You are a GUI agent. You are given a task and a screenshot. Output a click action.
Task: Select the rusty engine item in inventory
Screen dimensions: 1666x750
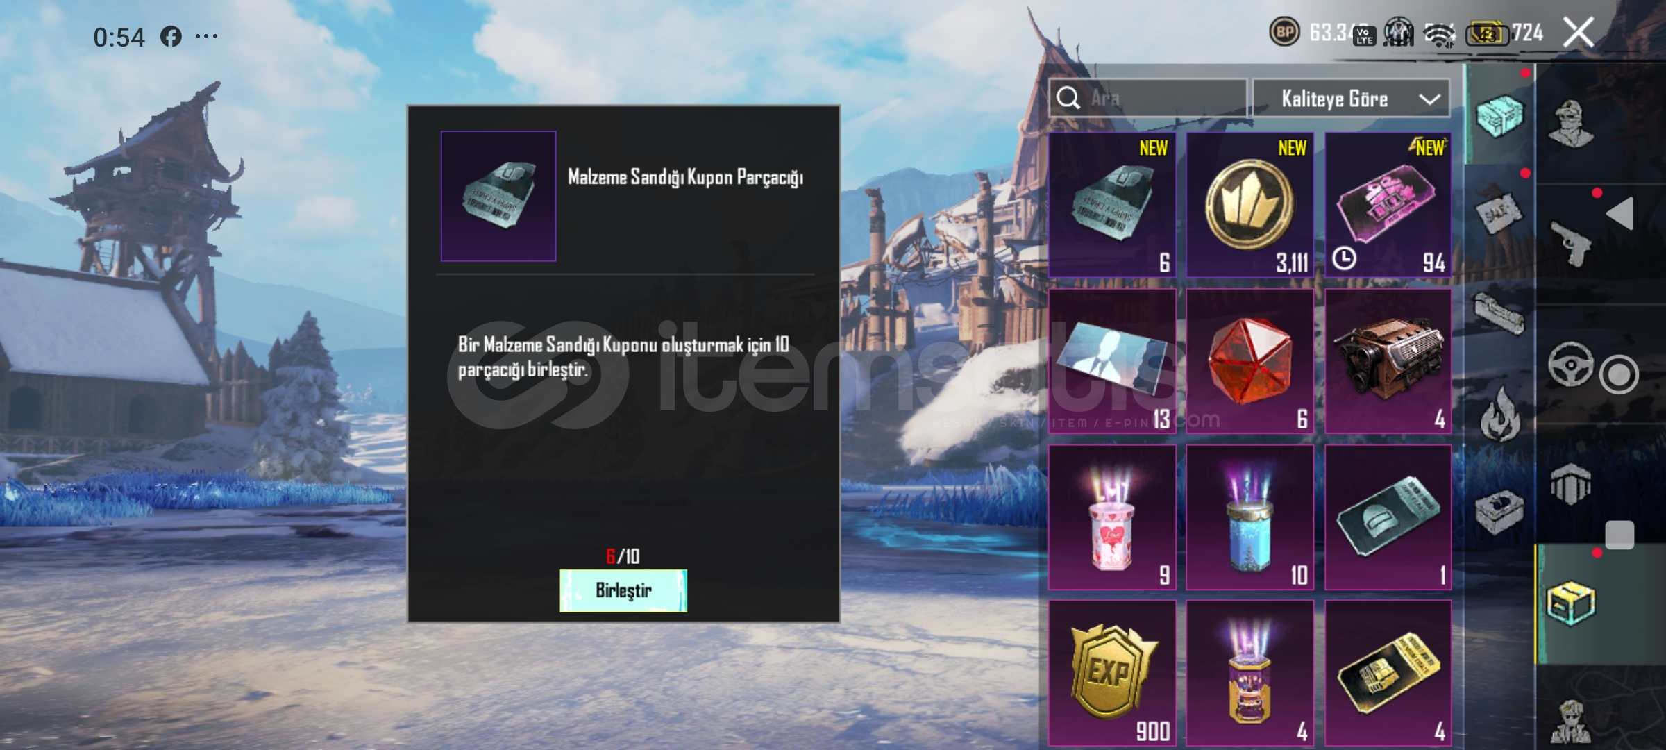click(x=1388, y=361)
